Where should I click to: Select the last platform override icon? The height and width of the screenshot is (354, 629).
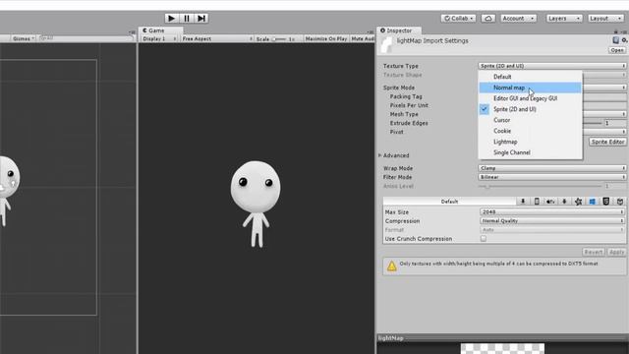[620, 202]
